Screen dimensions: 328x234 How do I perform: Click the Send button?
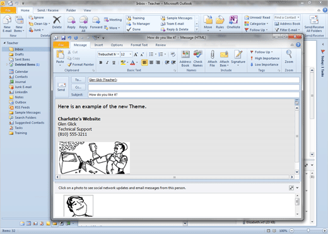pos(61,87)
